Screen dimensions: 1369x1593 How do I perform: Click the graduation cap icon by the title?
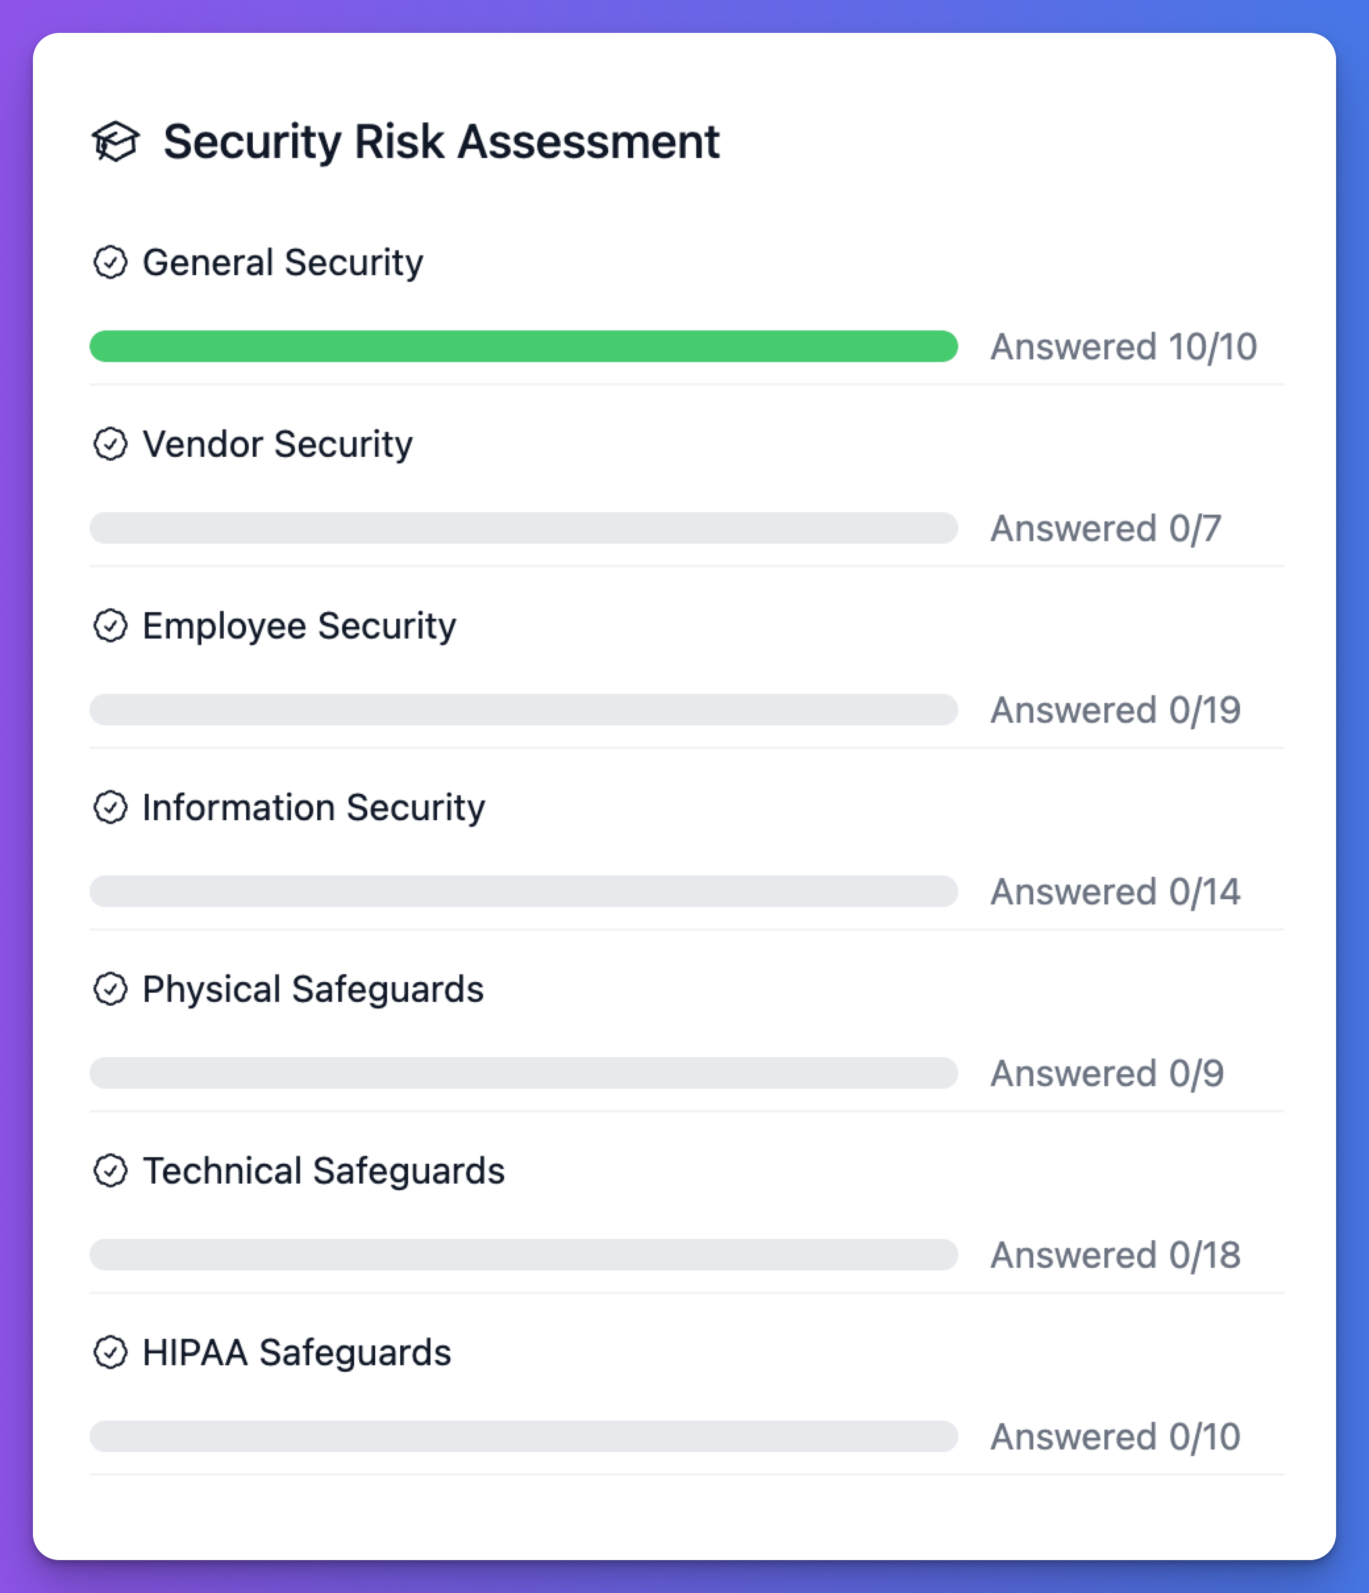point(115,142)
